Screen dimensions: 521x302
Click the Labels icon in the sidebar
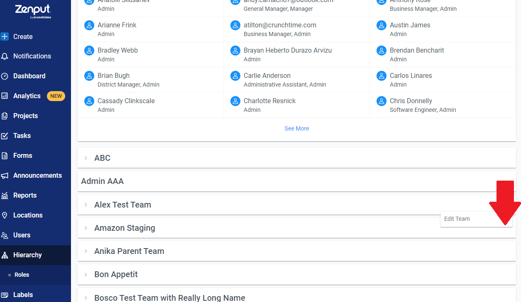click(x=5, y=295)
